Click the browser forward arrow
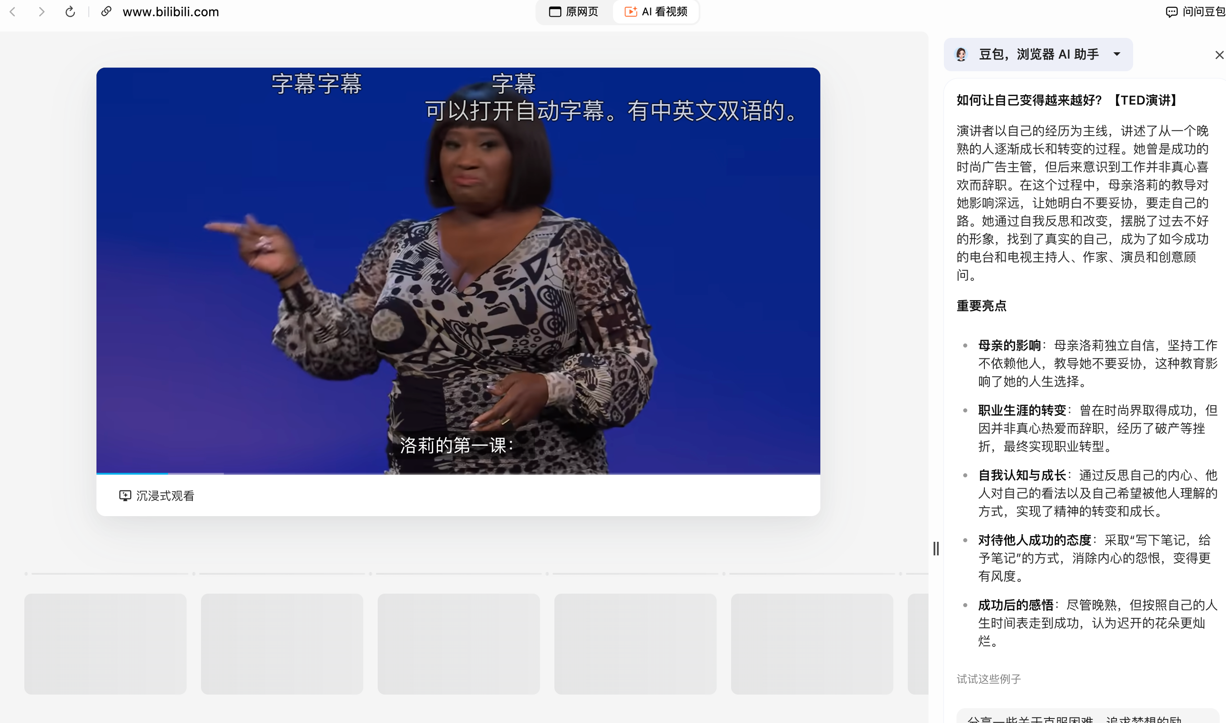 point(41,12)
